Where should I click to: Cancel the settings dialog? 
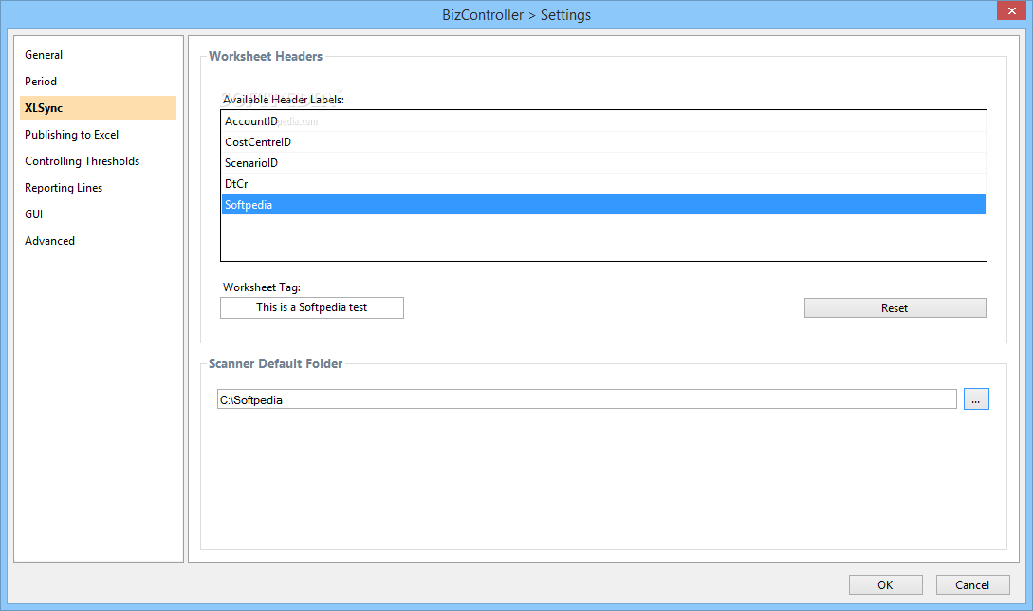coord(972,584)
